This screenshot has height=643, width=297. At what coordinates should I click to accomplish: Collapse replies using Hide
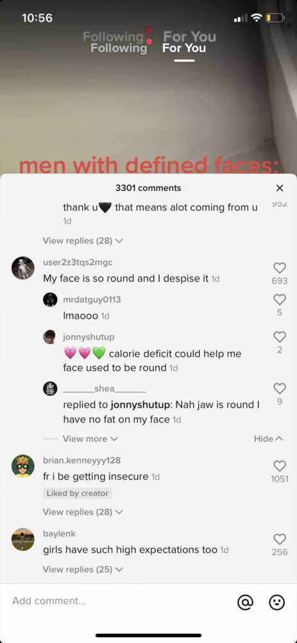point(268,439)
